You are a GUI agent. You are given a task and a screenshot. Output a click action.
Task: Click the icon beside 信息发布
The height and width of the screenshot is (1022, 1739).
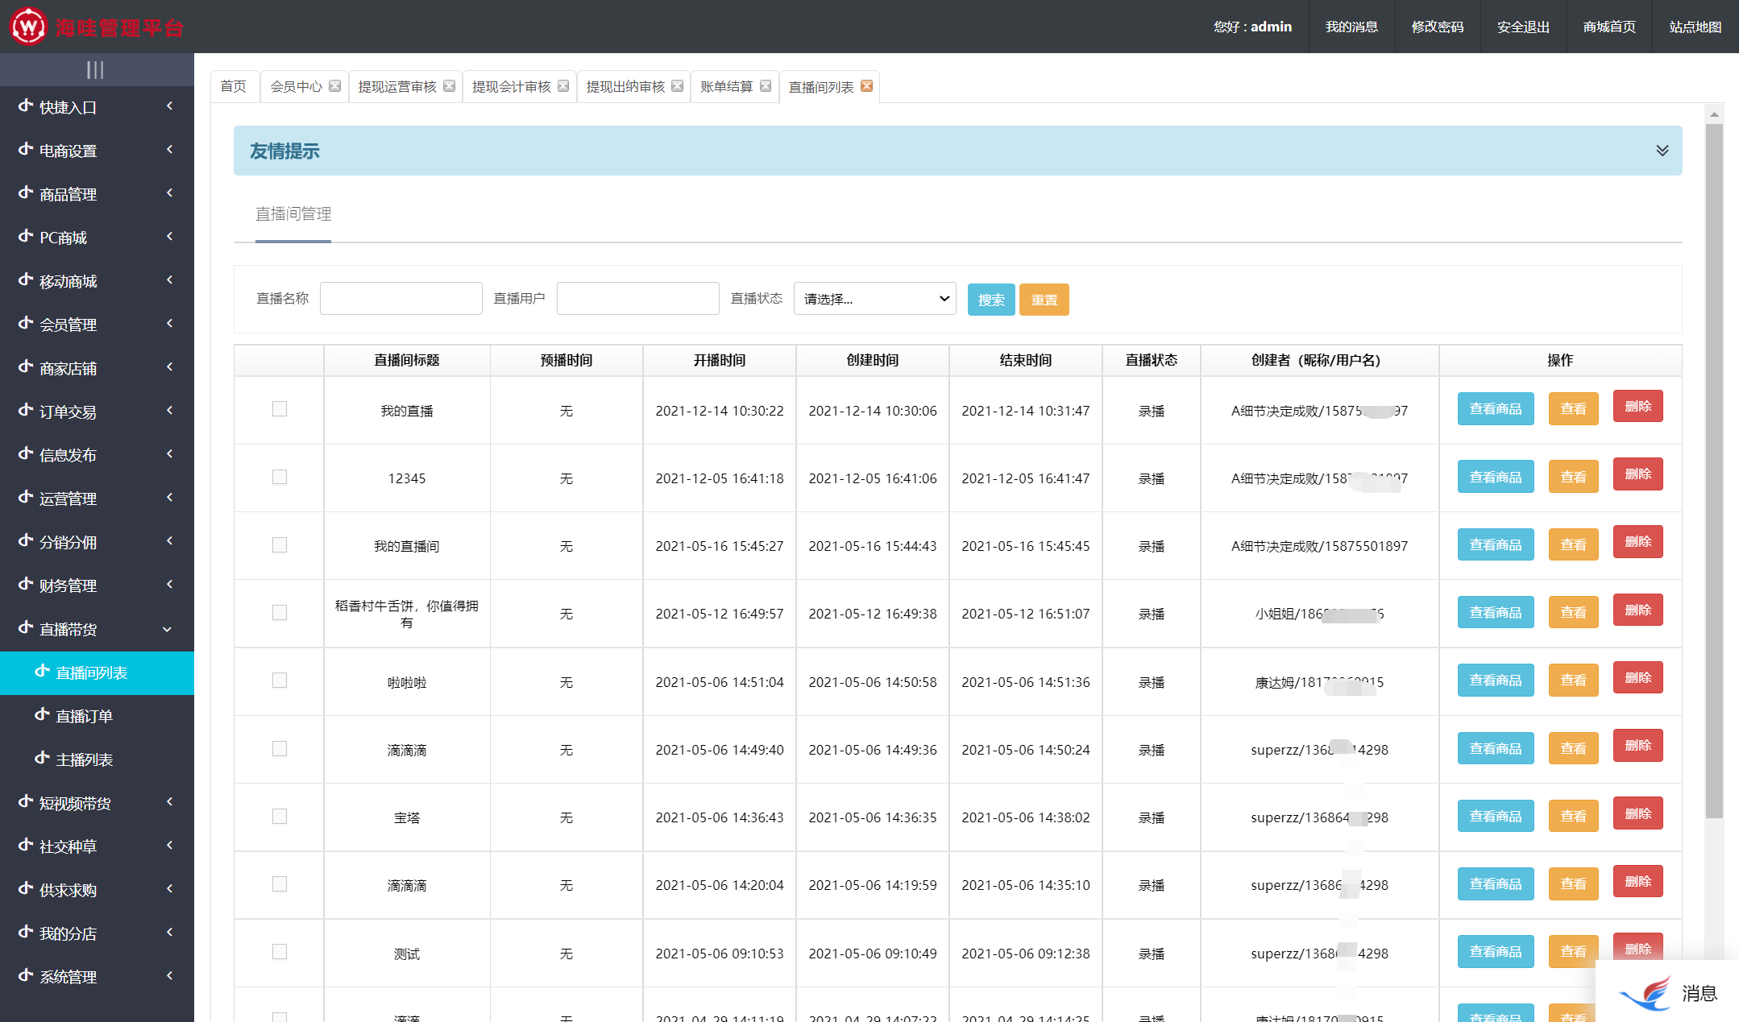pos(26,453)
